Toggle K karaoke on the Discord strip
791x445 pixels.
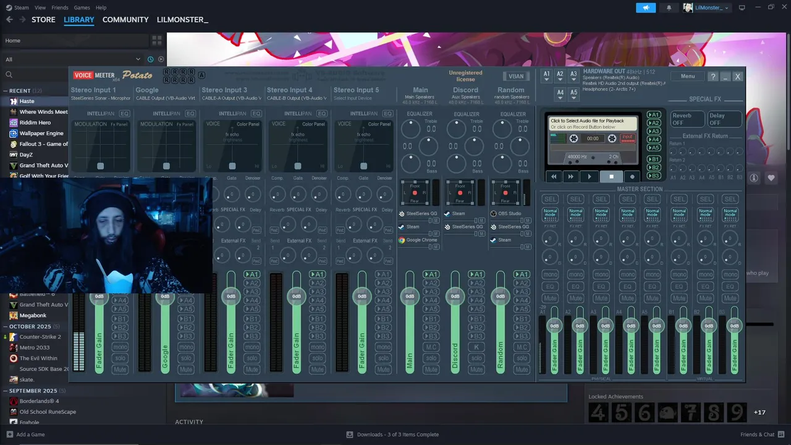[x=476, y=347]
